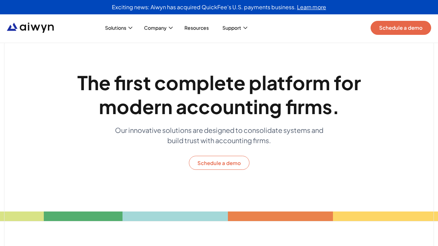Click the yellow color band segment
This screenshot has width=438, height=246.
pos(385,216)
